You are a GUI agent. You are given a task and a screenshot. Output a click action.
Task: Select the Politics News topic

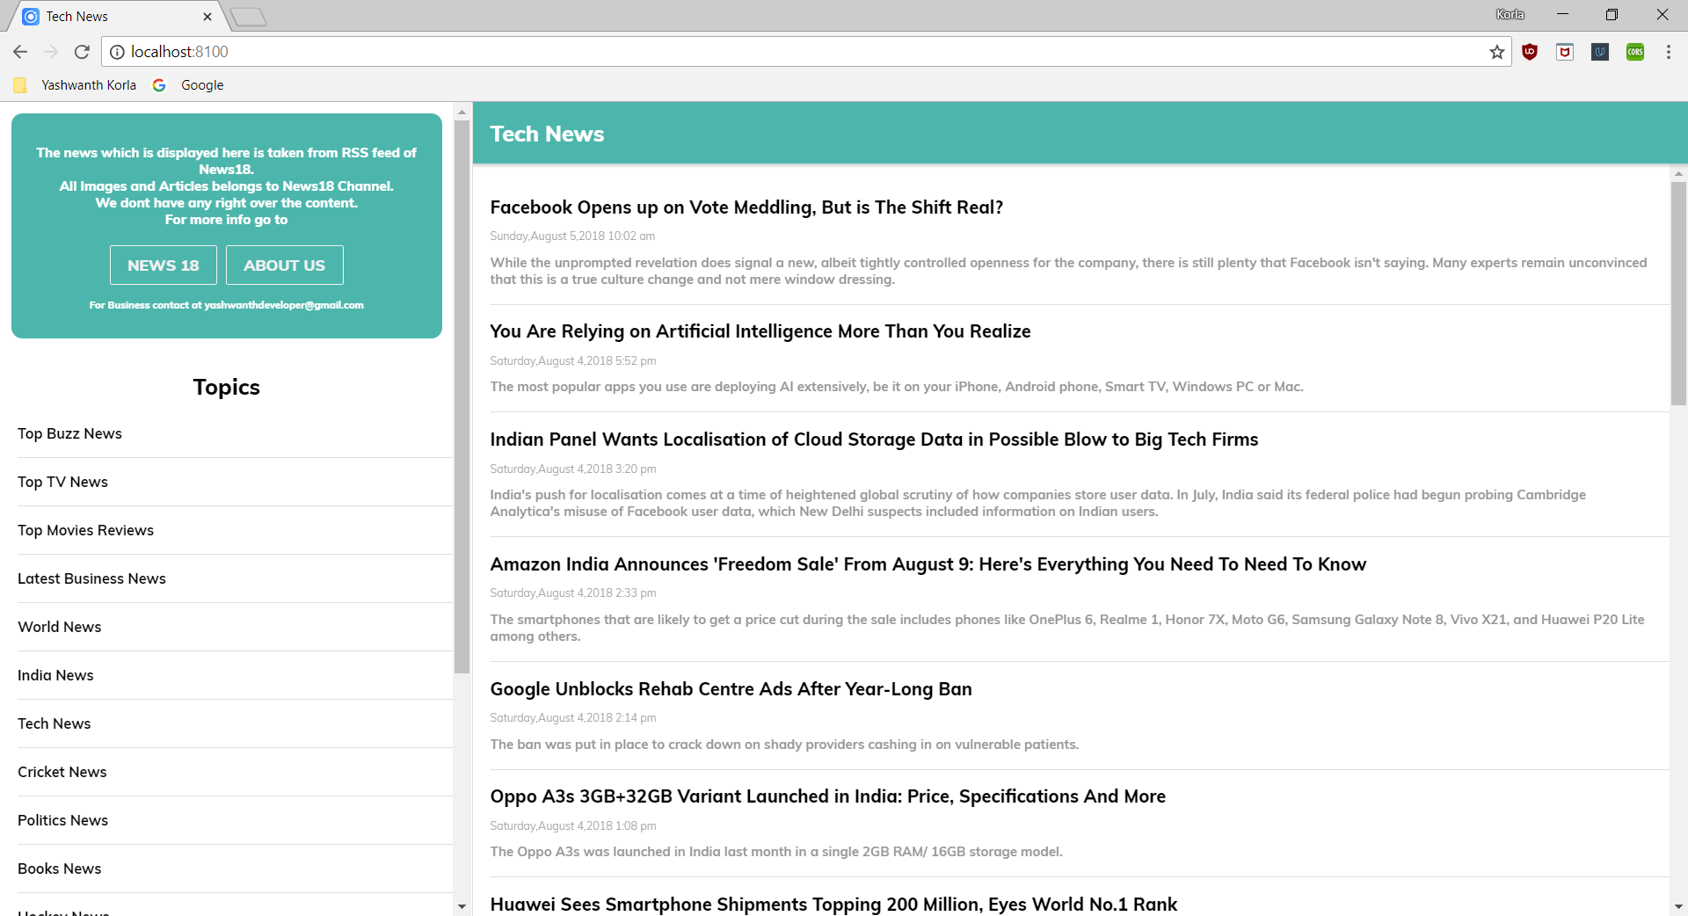tap(235, 821)
